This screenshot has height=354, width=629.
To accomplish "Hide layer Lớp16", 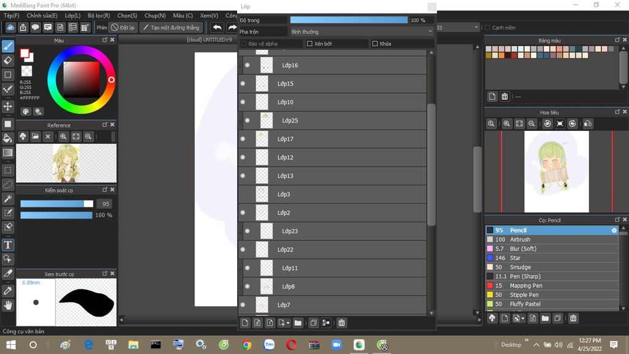I will pos(248,65).
